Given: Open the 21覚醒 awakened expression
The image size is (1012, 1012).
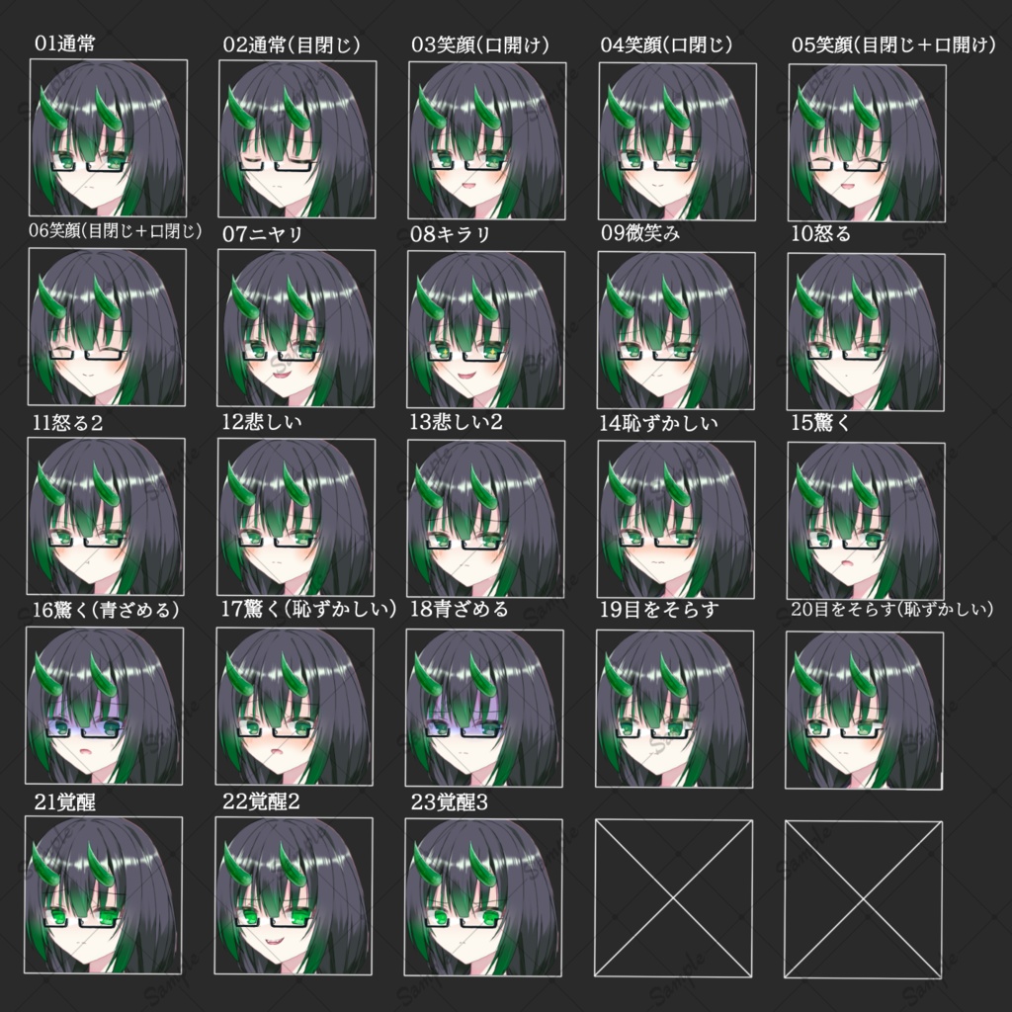Looking at the screenshot, I should (105, 894).
